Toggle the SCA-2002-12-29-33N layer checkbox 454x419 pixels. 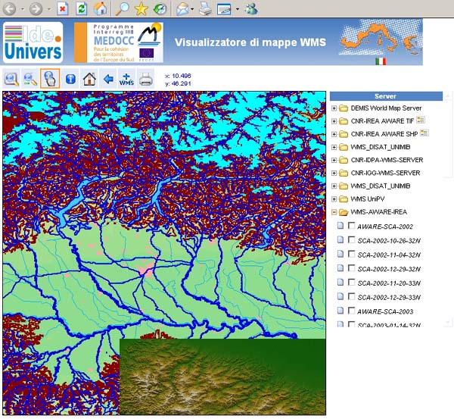[351, 297]
